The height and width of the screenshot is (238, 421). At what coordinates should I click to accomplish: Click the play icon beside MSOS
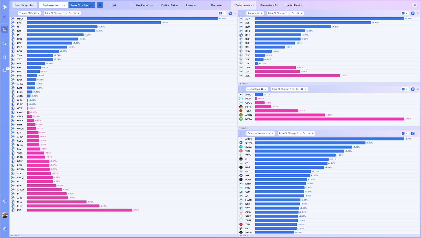(13, 18)
